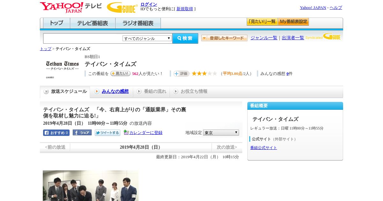The height and width of the screenshot is (201, 383).
Task: Click the 見たい! add button
Action: (x=120, y=73)
